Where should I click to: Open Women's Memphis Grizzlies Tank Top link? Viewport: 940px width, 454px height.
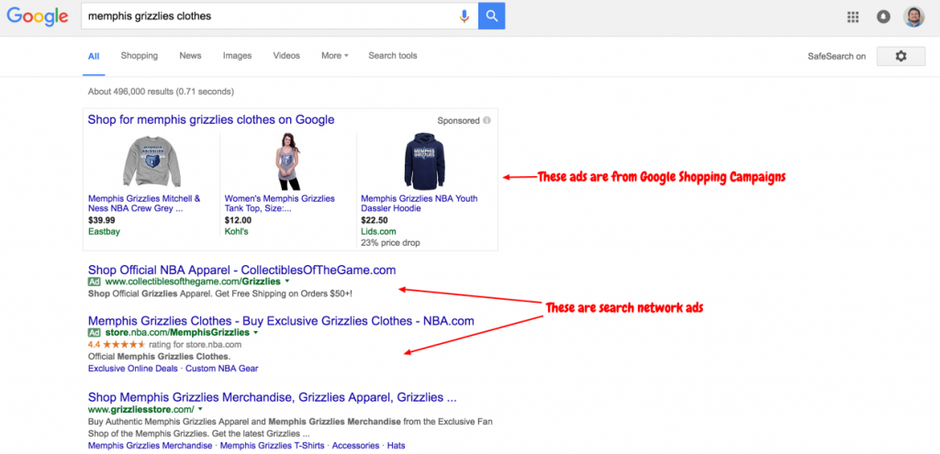[x=279, y=204]
